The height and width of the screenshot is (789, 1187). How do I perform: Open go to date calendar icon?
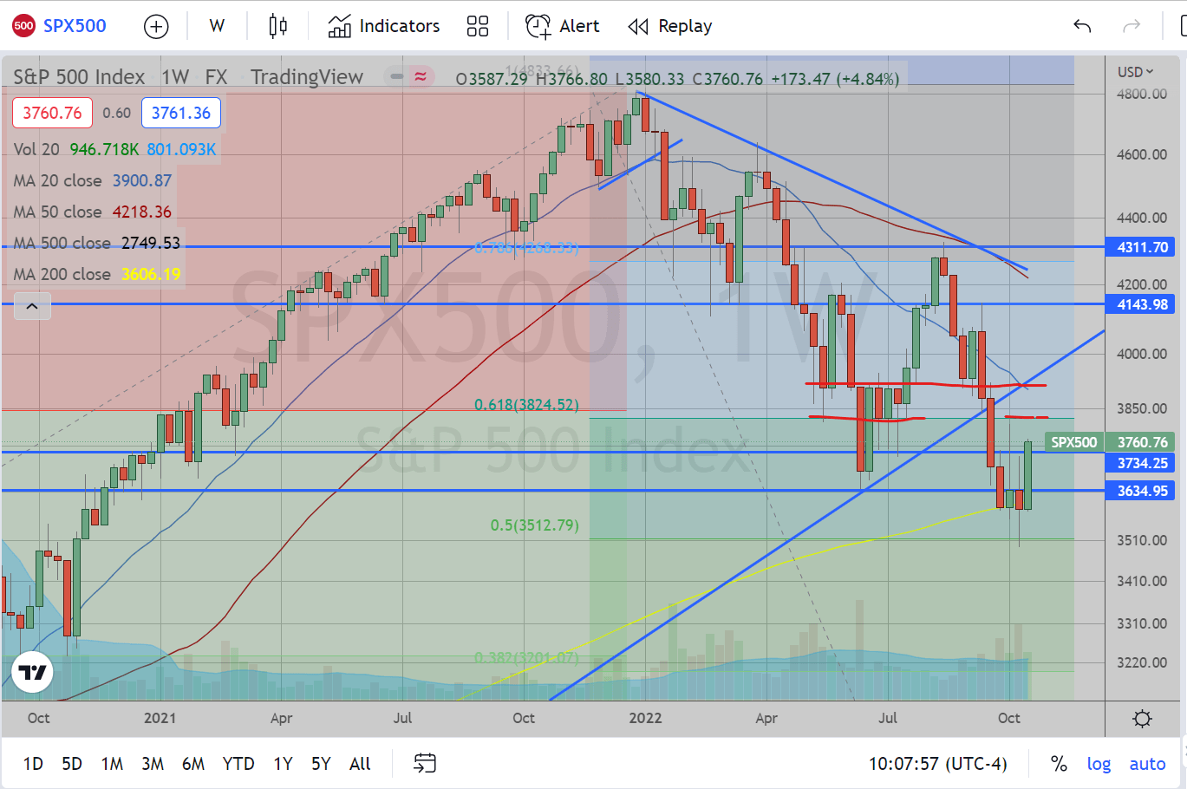click(x=425, y=763)
